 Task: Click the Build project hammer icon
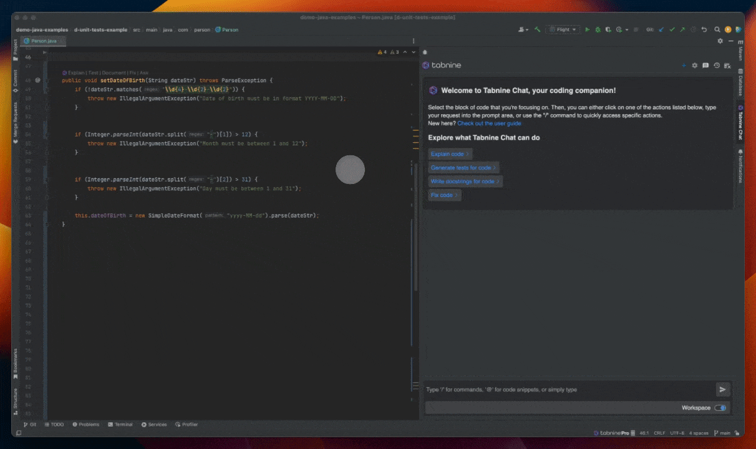pyautogui.click(x=537, y=29)
